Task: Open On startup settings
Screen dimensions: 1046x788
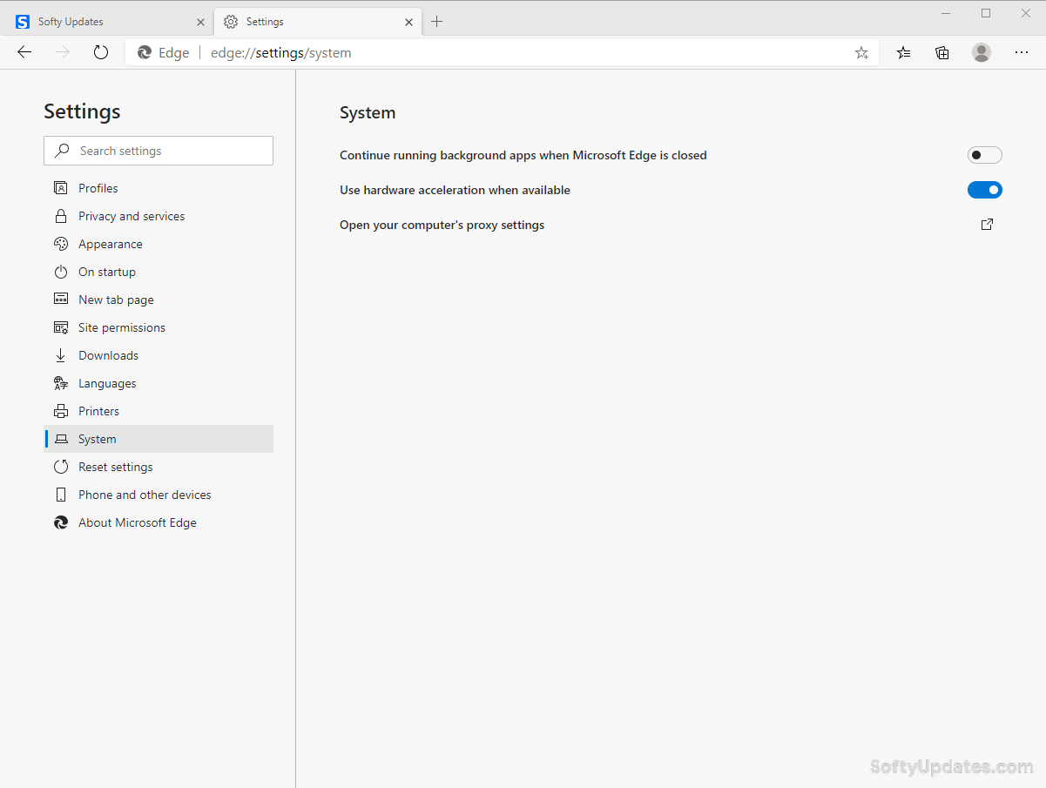Action: tap(159, 272)
